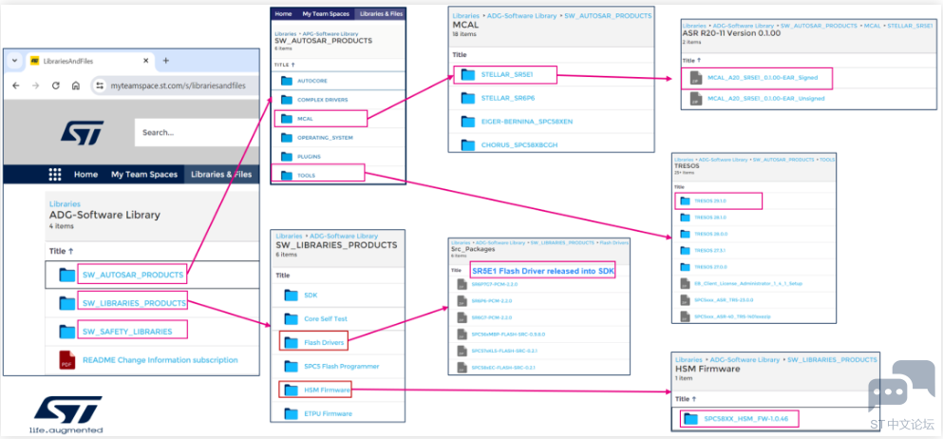The width and height of the screenshot is (943, 439).
Task: Open Home in the main navigation bar
Action: [x=86, y=175]
